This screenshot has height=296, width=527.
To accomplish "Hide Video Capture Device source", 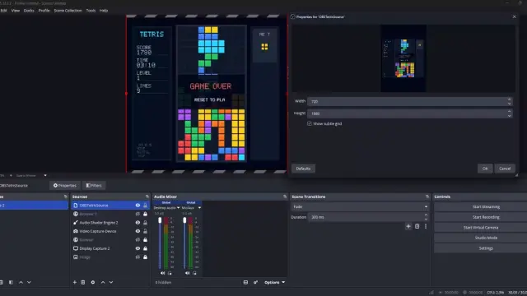I will pos(138,231).
